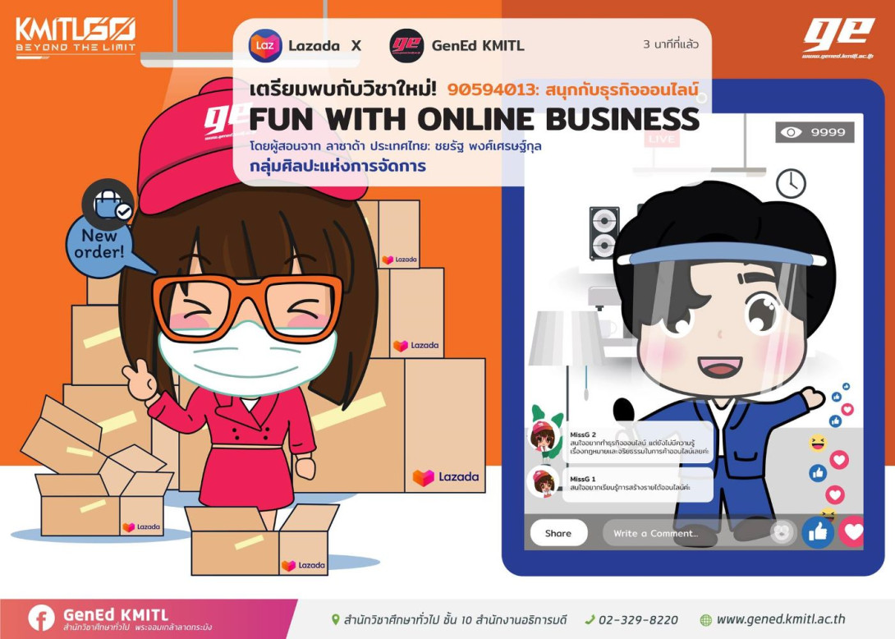This screenshot has width=895, height=639.
Task: Click the red LIVE badge
Action: pyautogui.click(x=662, y=139)
